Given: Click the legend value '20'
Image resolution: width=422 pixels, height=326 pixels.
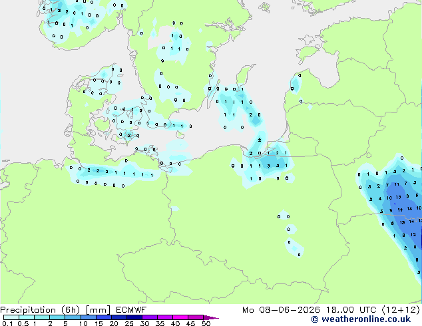Looking at the screenshot, I should pyautogui.click(x=114, y=323).
